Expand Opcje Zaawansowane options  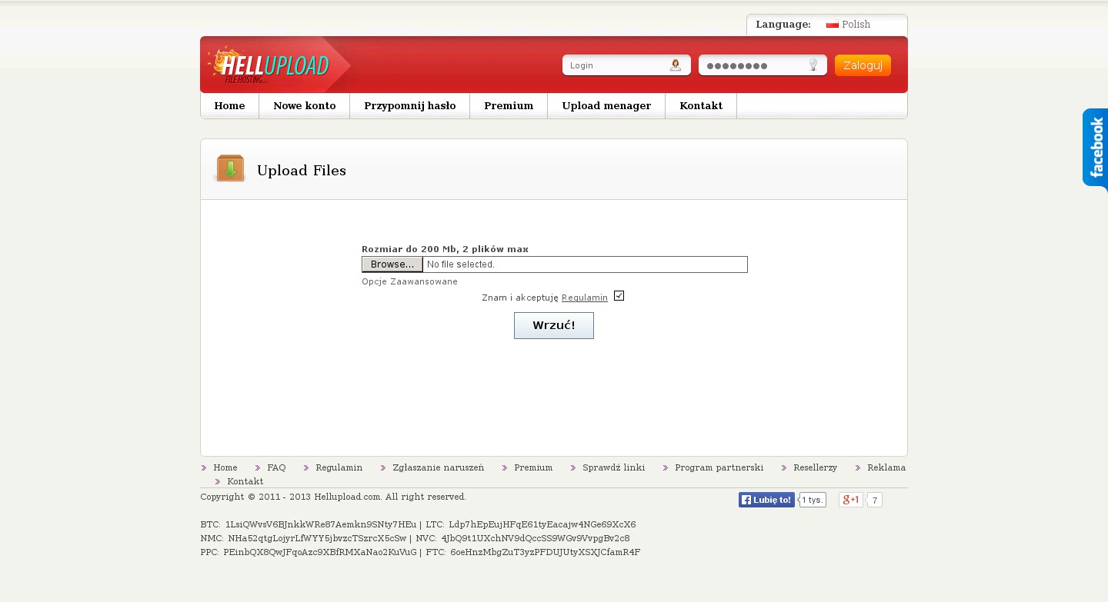pyautogui.click(x=409, y=282)
